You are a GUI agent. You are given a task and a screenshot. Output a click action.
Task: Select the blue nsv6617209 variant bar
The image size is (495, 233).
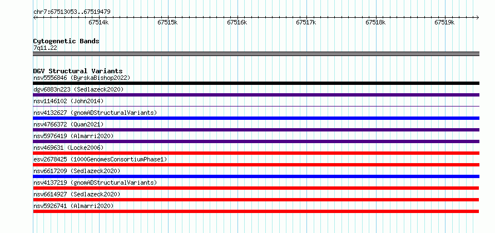tap(256, 176)
